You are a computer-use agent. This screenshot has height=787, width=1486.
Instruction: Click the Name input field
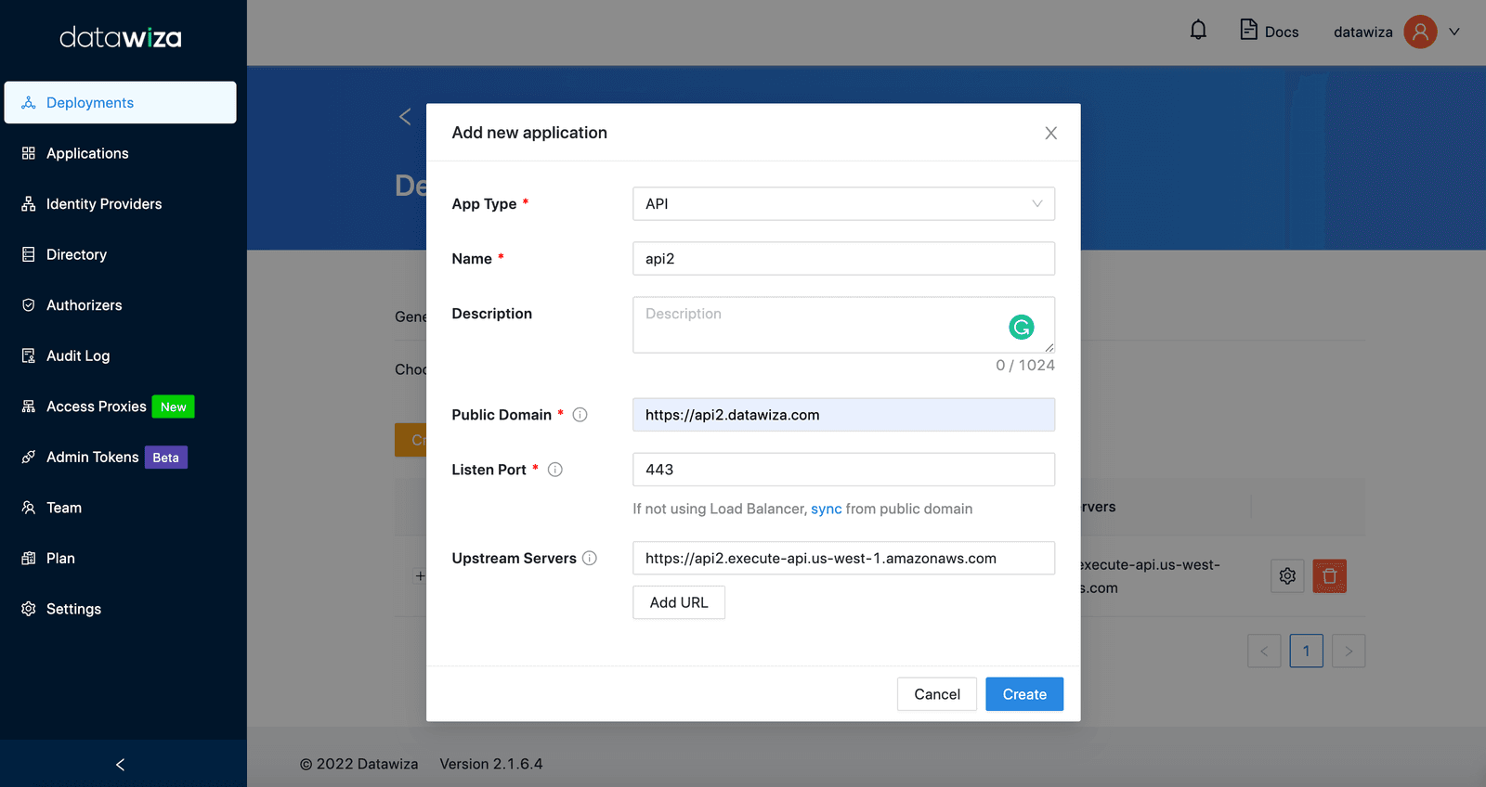pyautogui.click(x=843, y=259)
